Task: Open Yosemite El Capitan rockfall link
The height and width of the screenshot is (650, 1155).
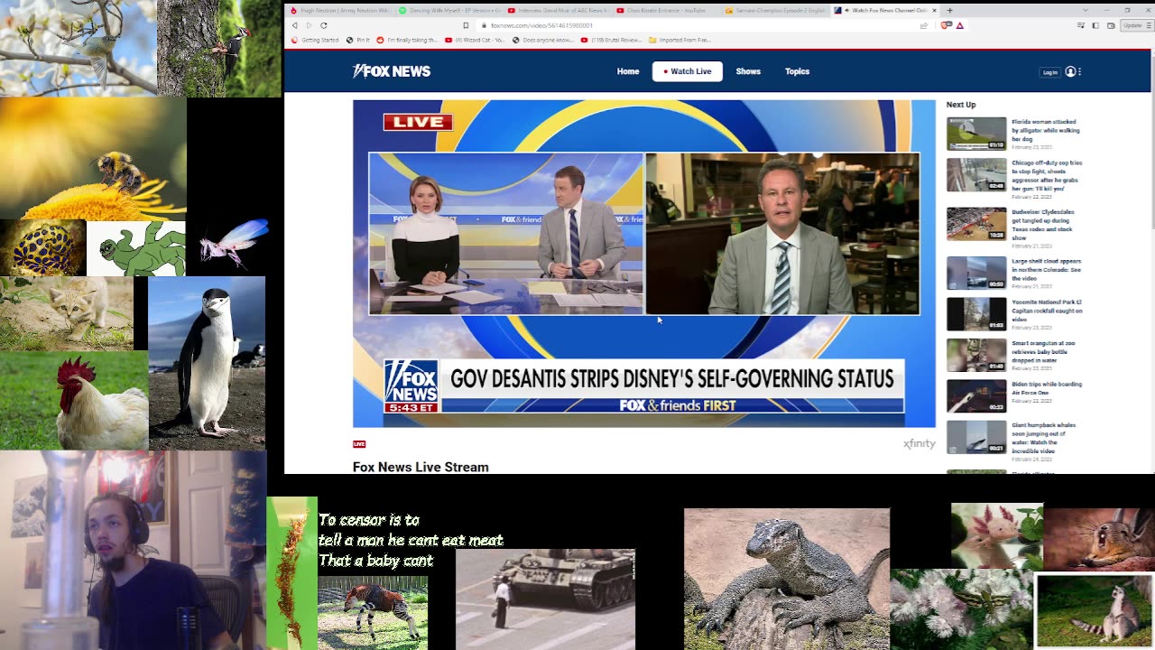Action: click(1047, 311)
